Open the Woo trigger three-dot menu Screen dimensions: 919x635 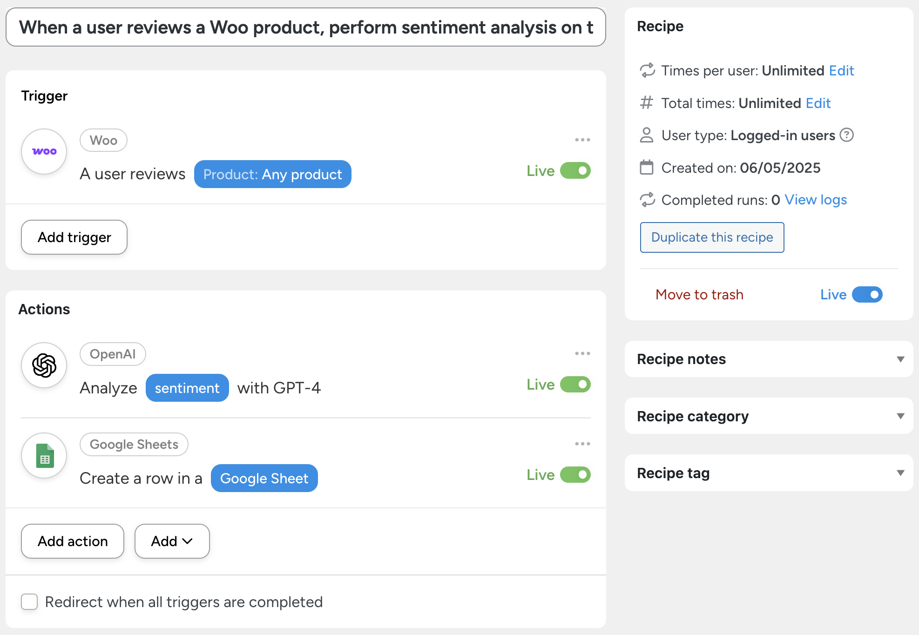(x=582, y=140)
